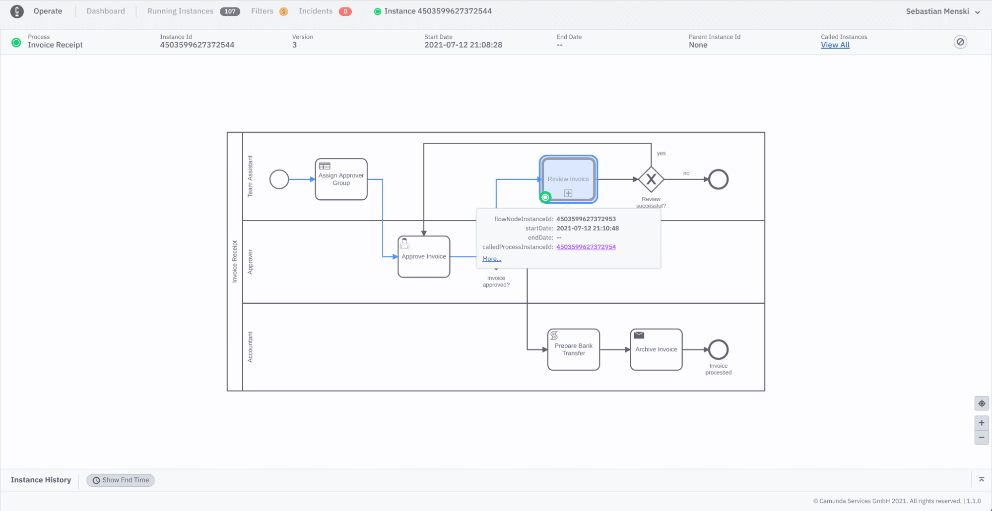Click the call activity plus marker
The width and height of the screenshot is (992, 511).
pos(568,193)
